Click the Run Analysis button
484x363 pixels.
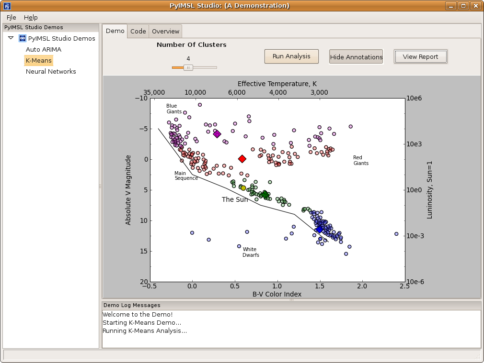pyautogui.click(x=291, y=56)
